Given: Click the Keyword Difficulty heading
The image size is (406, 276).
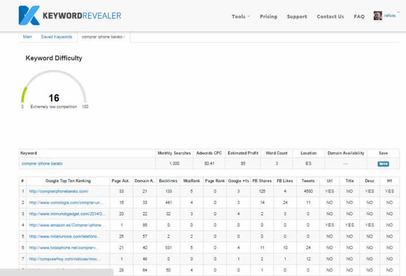Looking at the screenshot, I should pyautogui.click(x=54, y=58).
